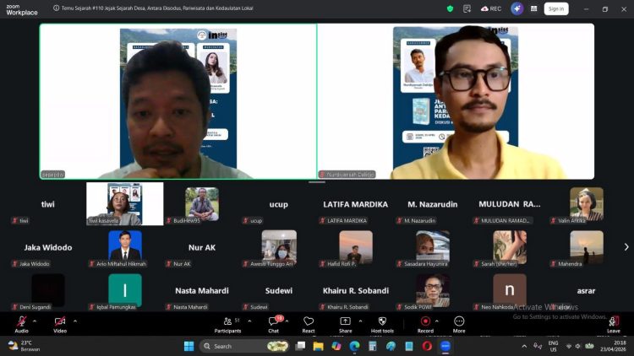
Task: Open the Chat panel
Action: point(274,321)
